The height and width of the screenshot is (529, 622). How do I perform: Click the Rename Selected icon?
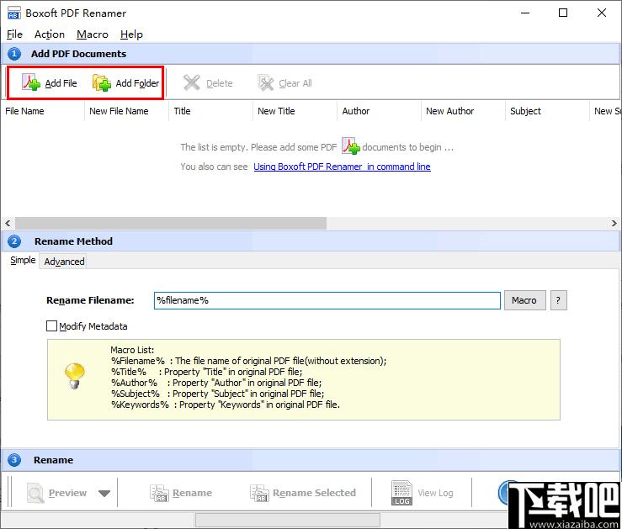(259, 493)
